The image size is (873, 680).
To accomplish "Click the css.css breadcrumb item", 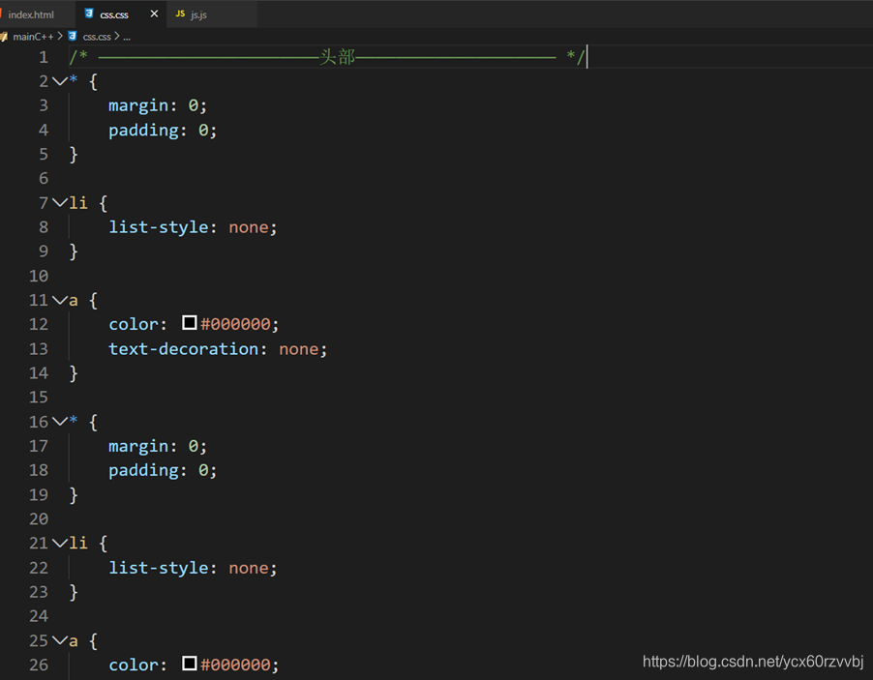I will click(97, 36).
